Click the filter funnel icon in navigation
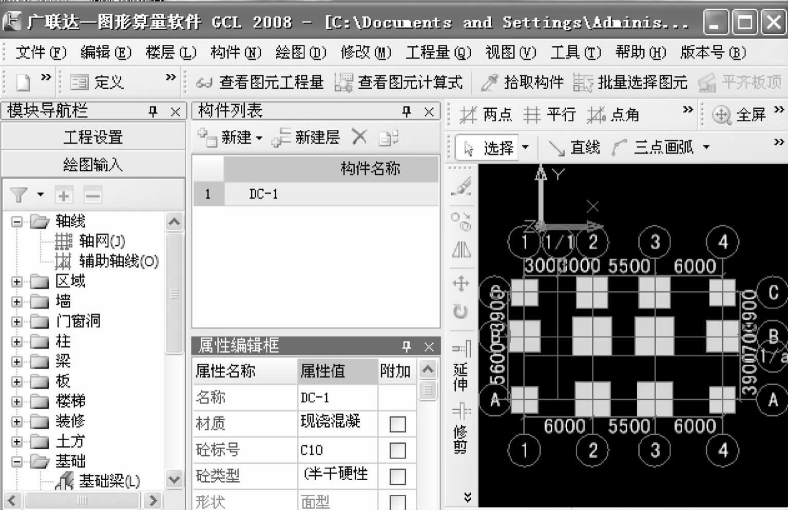Viewport: 788px width, 510px height. pos(18,195)
